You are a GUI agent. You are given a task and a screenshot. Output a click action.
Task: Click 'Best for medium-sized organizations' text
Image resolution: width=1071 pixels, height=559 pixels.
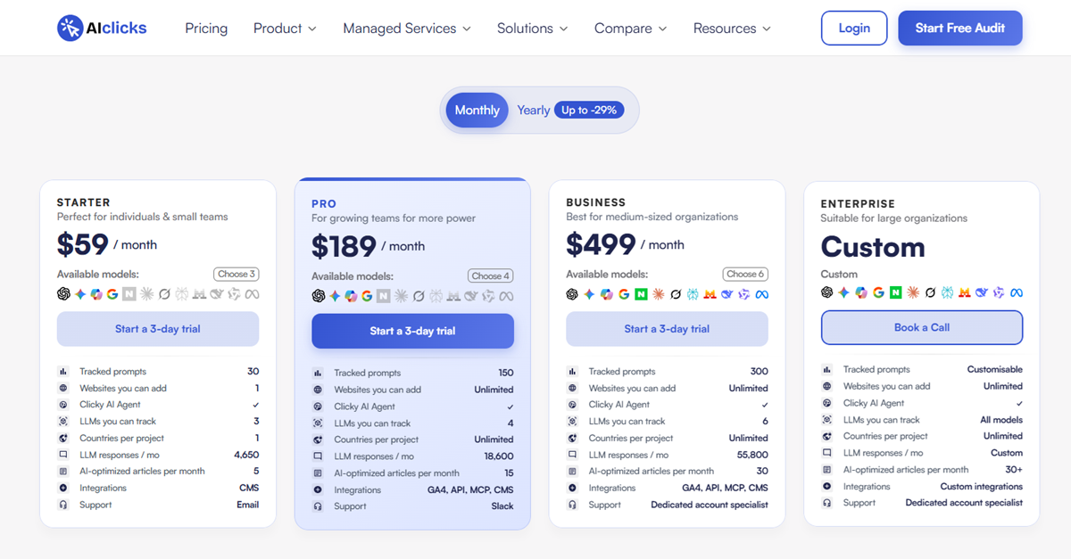pos(652,217)
